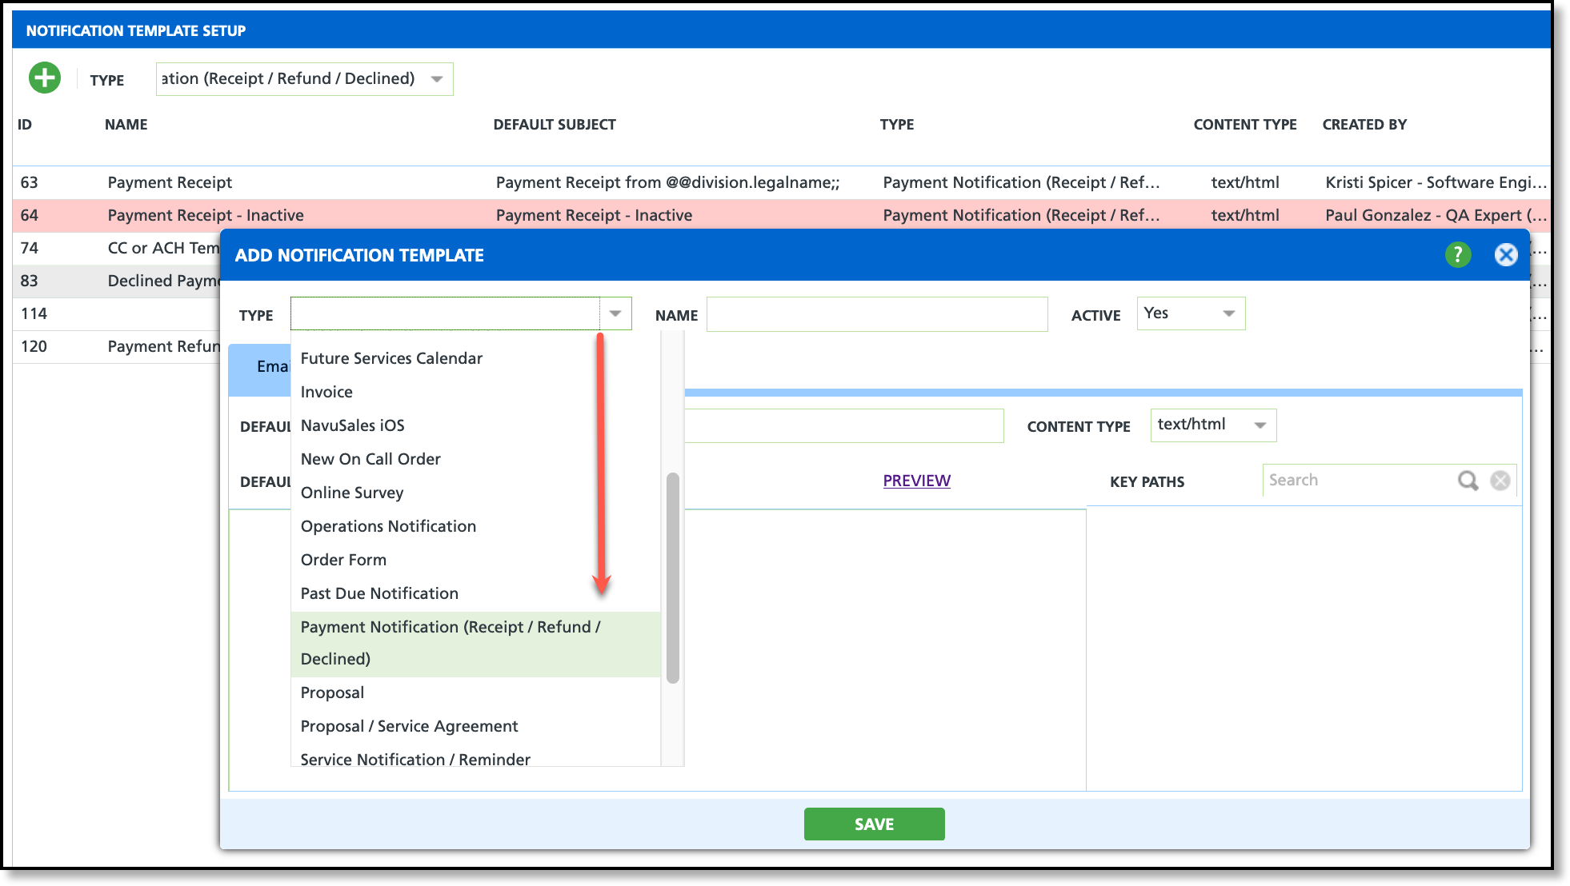Click the green Save button

874,824
